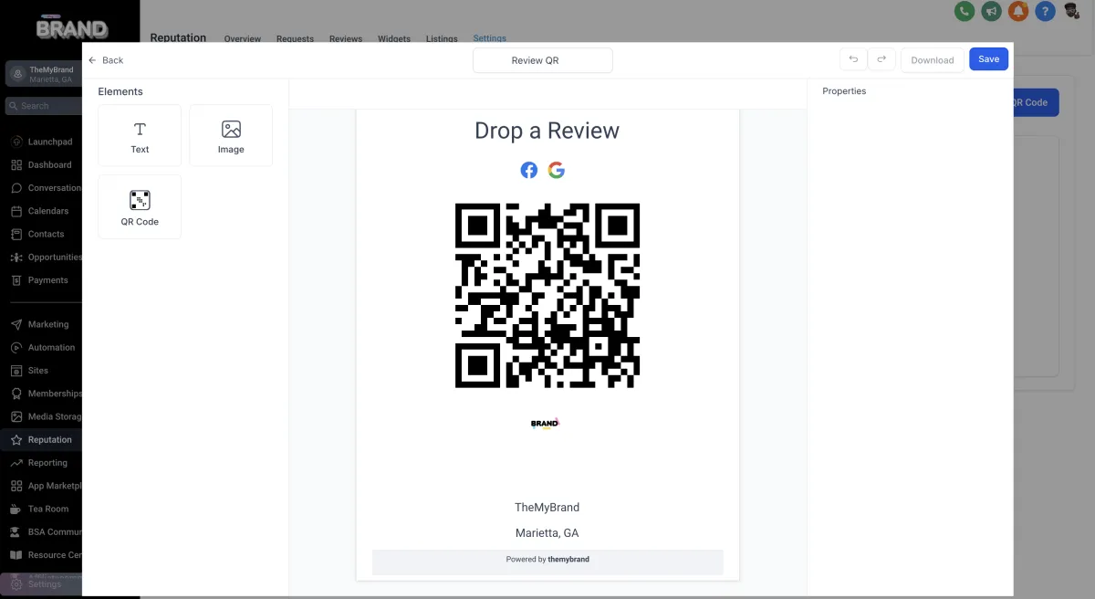Open Media Storage in sidebar
The height and width of the screenshot is (599, 1095).
point(44,416)
